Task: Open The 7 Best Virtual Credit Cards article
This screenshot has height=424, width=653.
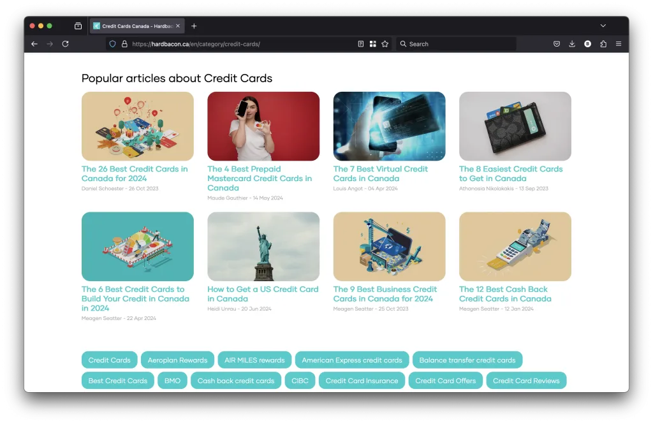Action: (380, 173)
